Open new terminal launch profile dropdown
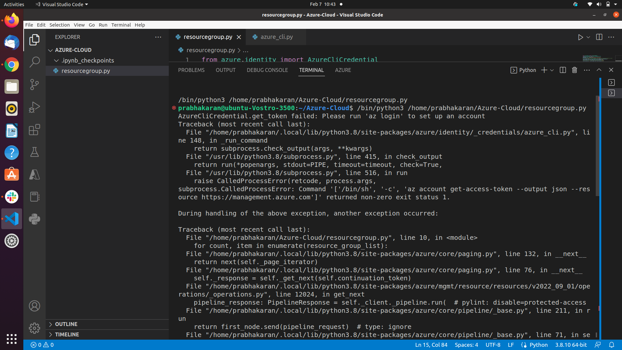 click(x=552, y=70)
